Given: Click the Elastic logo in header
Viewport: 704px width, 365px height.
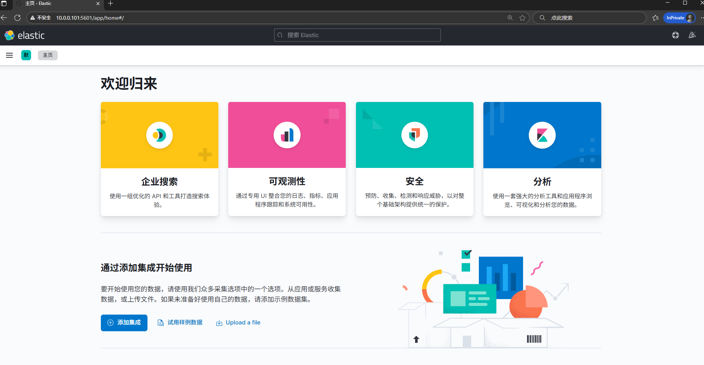Looking at the screenshot, I should point(9,35).
